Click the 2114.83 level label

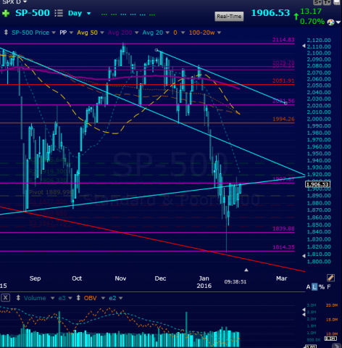click(283, 40)
